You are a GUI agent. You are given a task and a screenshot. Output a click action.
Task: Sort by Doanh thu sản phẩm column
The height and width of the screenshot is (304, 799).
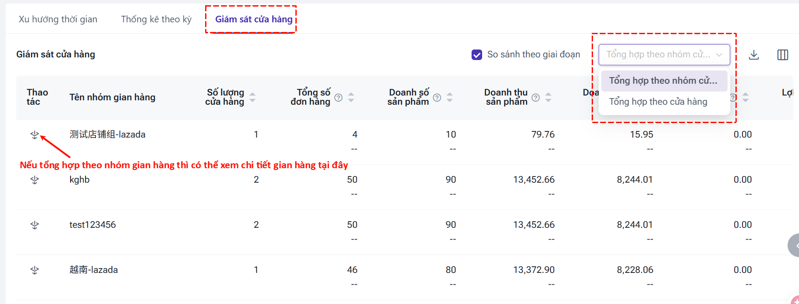coord(548,97)
